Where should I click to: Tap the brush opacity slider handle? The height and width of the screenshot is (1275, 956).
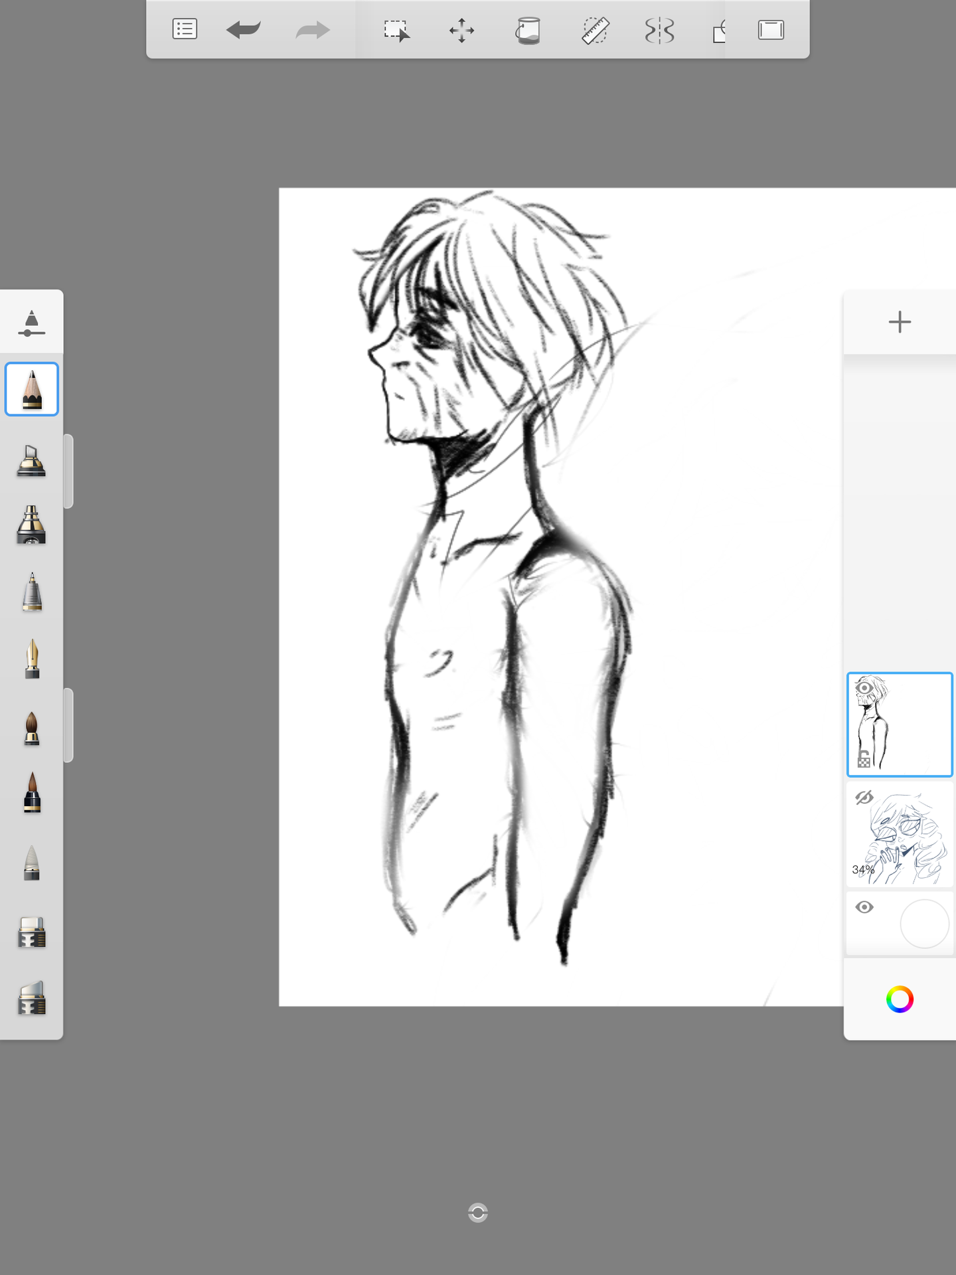tap(68, 725)
